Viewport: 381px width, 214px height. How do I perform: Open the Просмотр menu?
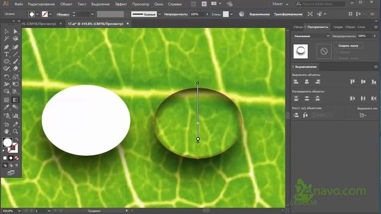[140, 4]
